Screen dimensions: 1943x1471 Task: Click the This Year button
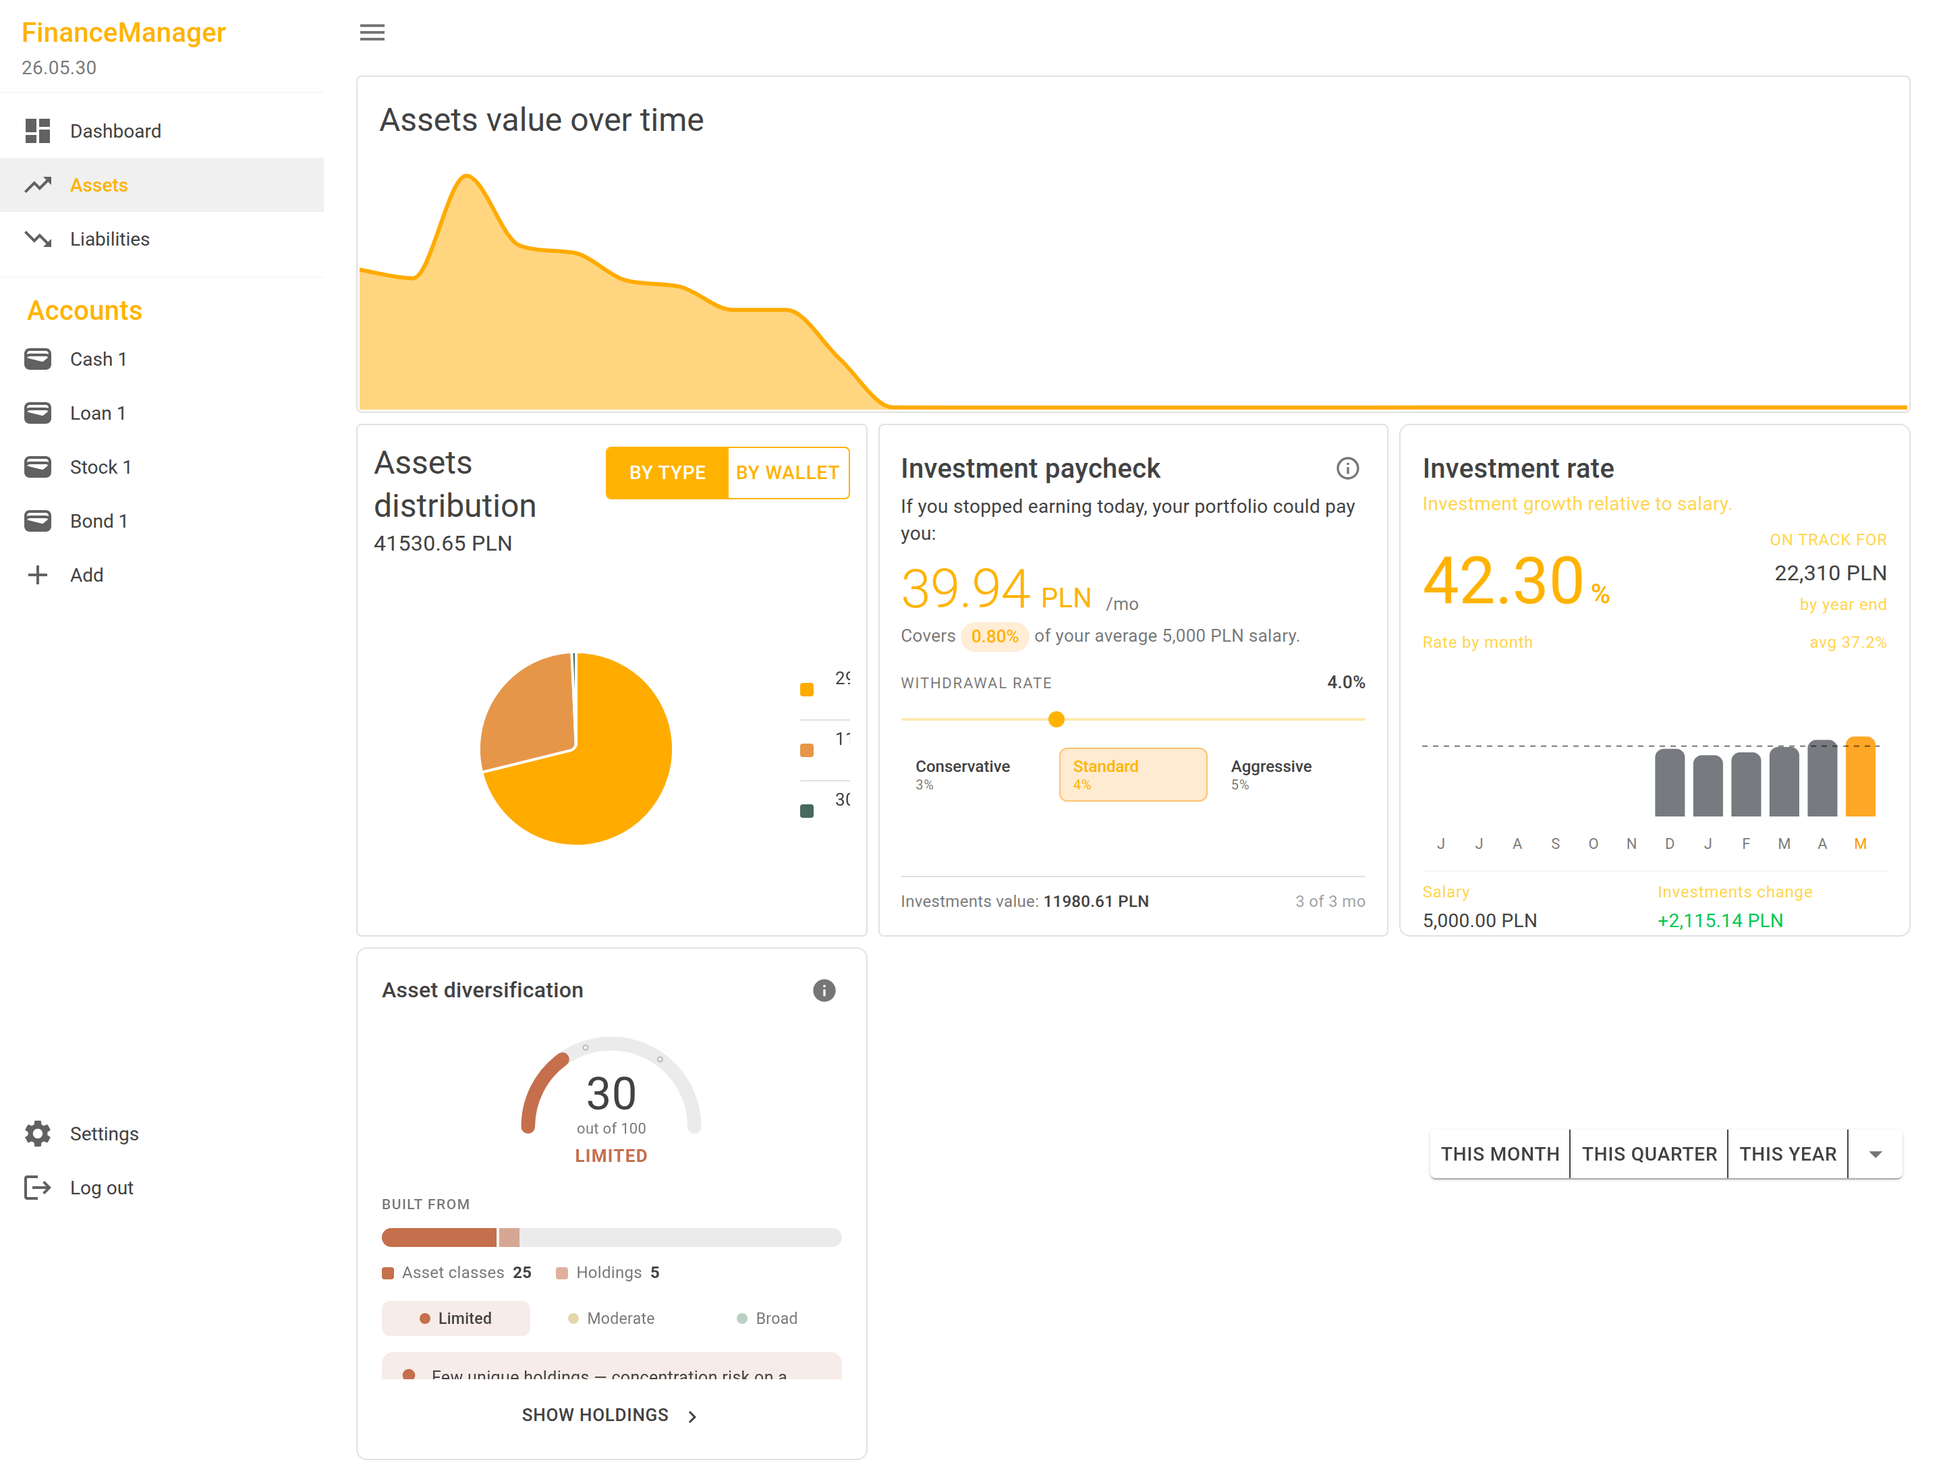coord(1788,1154)
